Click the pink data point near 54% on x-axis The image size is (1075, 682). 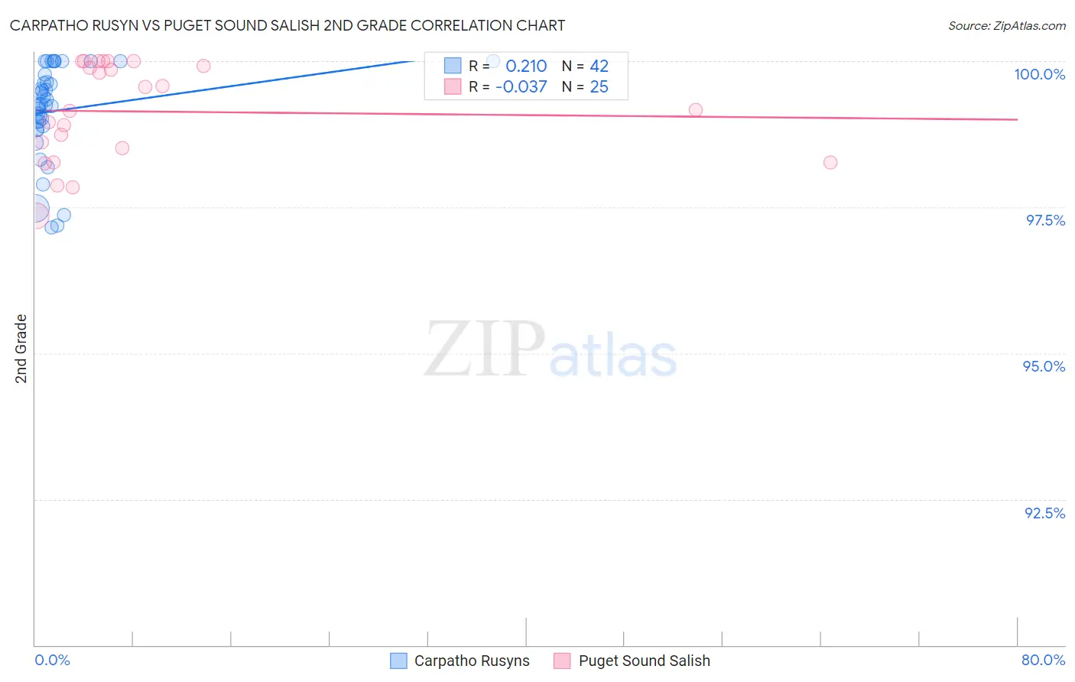pos(696,110)
